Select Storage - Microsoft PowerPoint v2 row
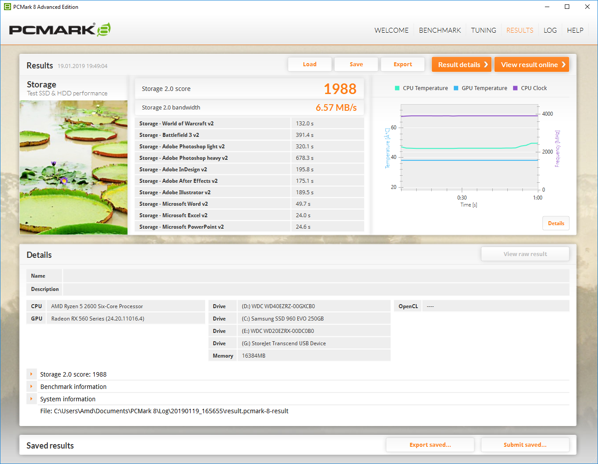Viewport: 598px width, 464px height. (x=249, y=227)
